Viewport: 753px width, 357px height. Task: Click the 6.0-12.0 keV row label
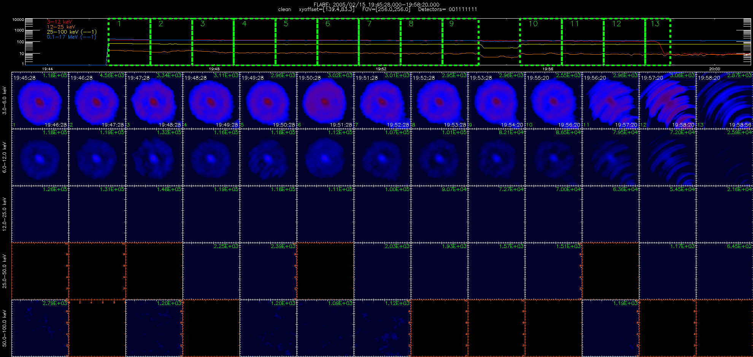click(x=5, y=157)
